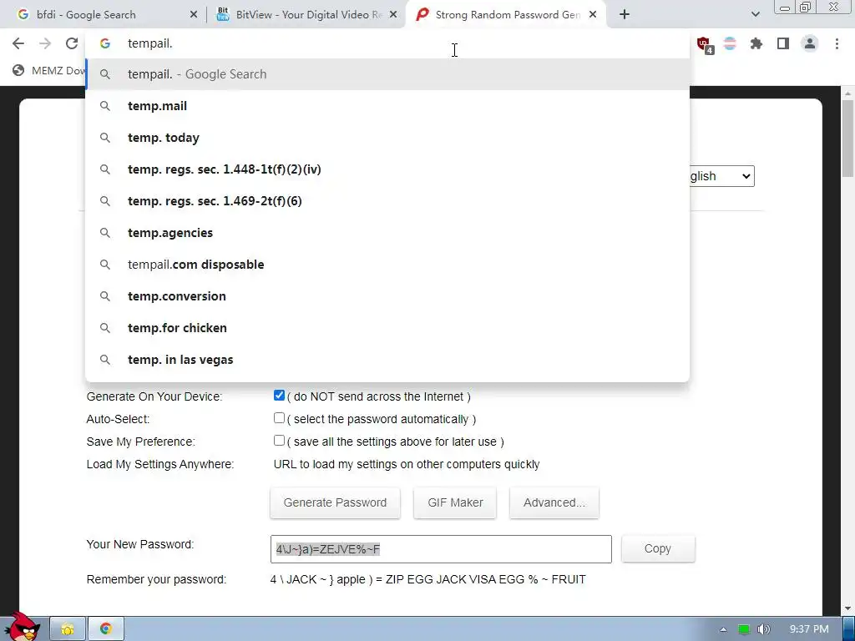Pick suggestion temp. regs. sec. 1.448-1t(f)(2)(iv)

tap(387, 169)
